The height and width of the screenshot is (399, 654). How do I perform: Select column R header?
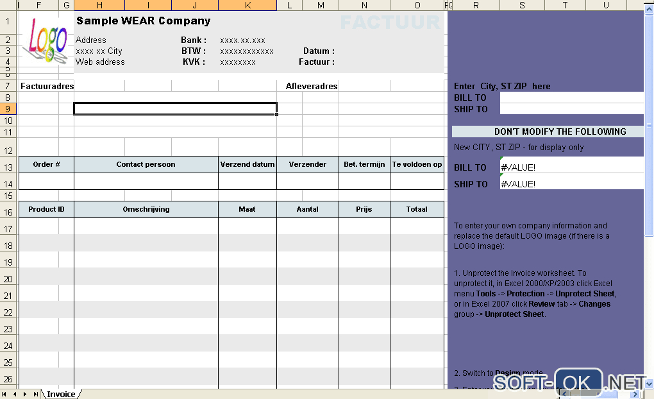click(x=476, y=5)
